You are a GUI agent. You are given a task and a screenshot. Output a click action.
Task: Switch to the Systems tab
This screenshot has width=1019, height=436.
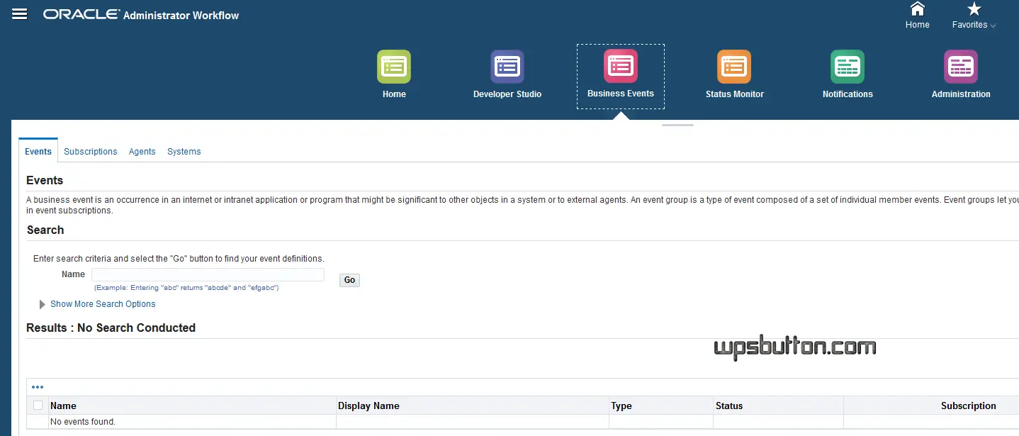184,152
